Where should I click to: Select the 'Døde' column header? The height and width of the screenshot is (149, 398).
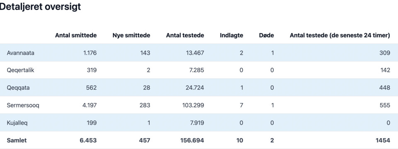tap(267, 36)
